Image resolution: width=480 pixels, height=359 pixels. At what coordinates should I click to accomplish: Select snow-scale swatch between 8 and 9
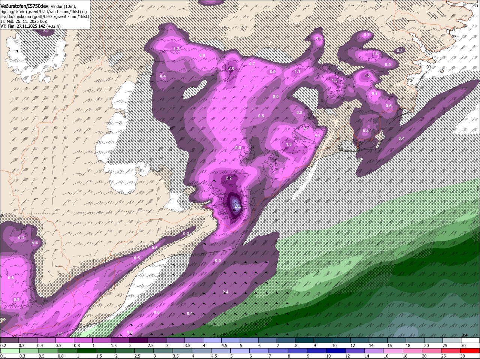pyautogui.click(x=304, y=340)
